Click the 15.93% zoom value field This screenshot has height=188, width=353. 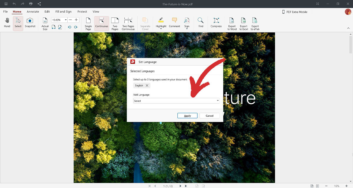click(x=58, y=20)
